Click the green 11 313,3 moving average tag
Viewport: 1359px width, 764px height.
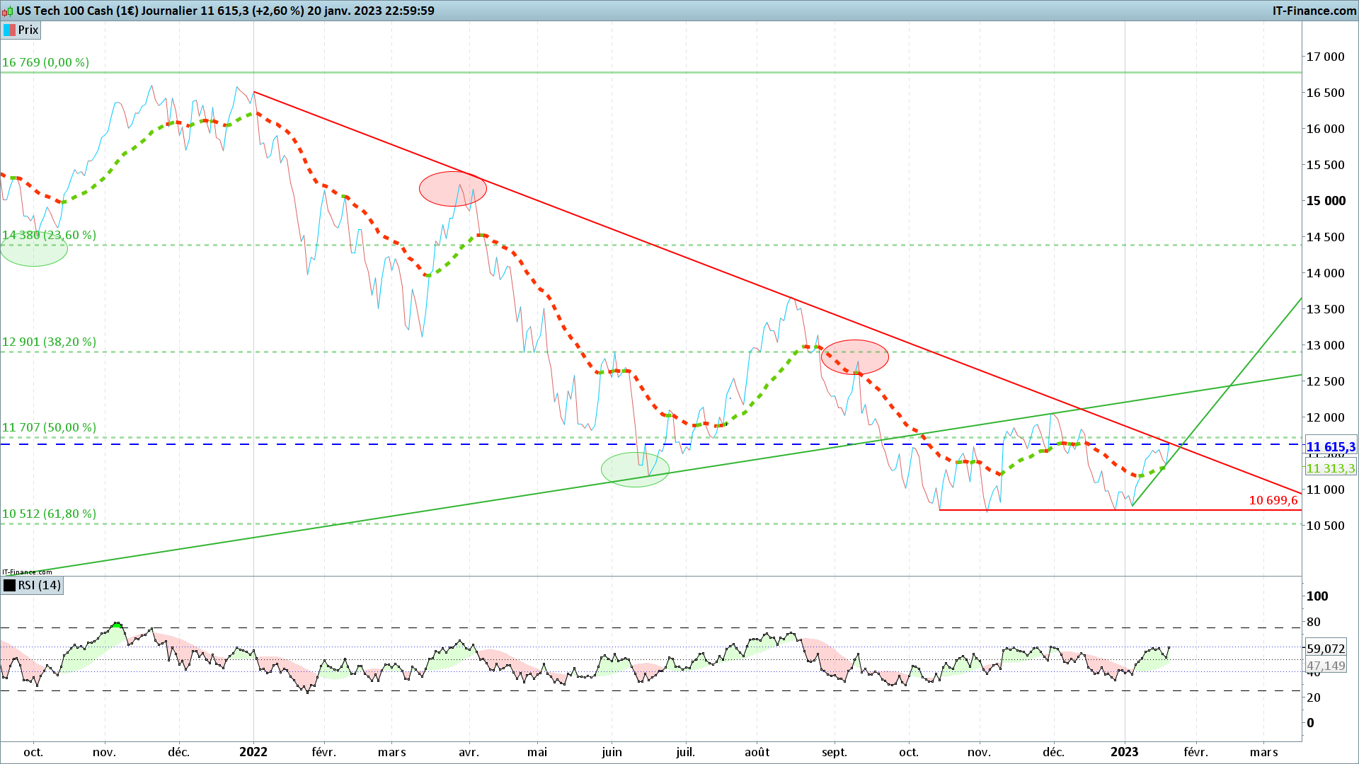[x=1331, y=468]
